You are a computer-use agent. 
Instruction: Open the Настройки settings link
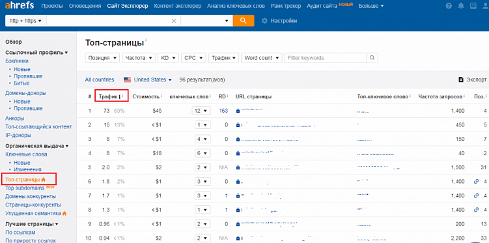283,21
